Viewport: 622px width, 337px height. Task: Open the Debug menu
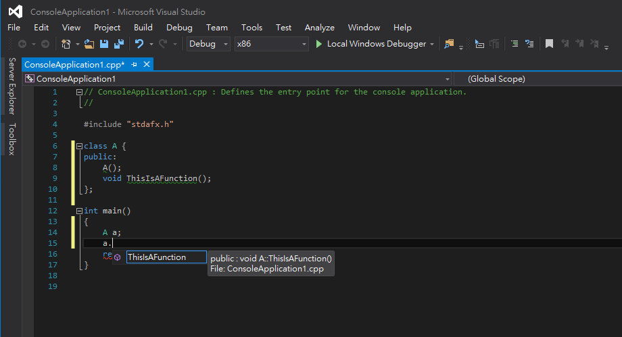pos(179,28)
